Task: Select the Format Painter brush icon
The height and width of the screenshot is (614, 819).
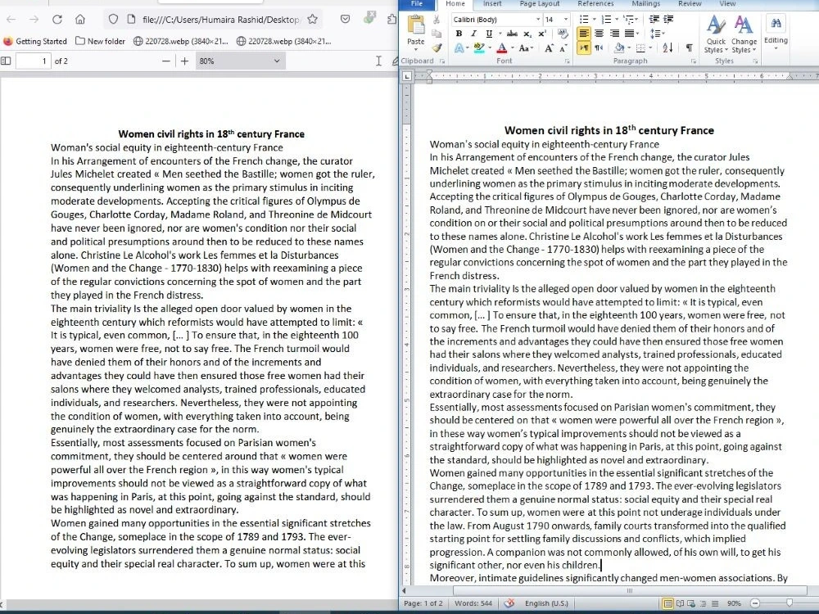Action: click(x=437, y=47)
